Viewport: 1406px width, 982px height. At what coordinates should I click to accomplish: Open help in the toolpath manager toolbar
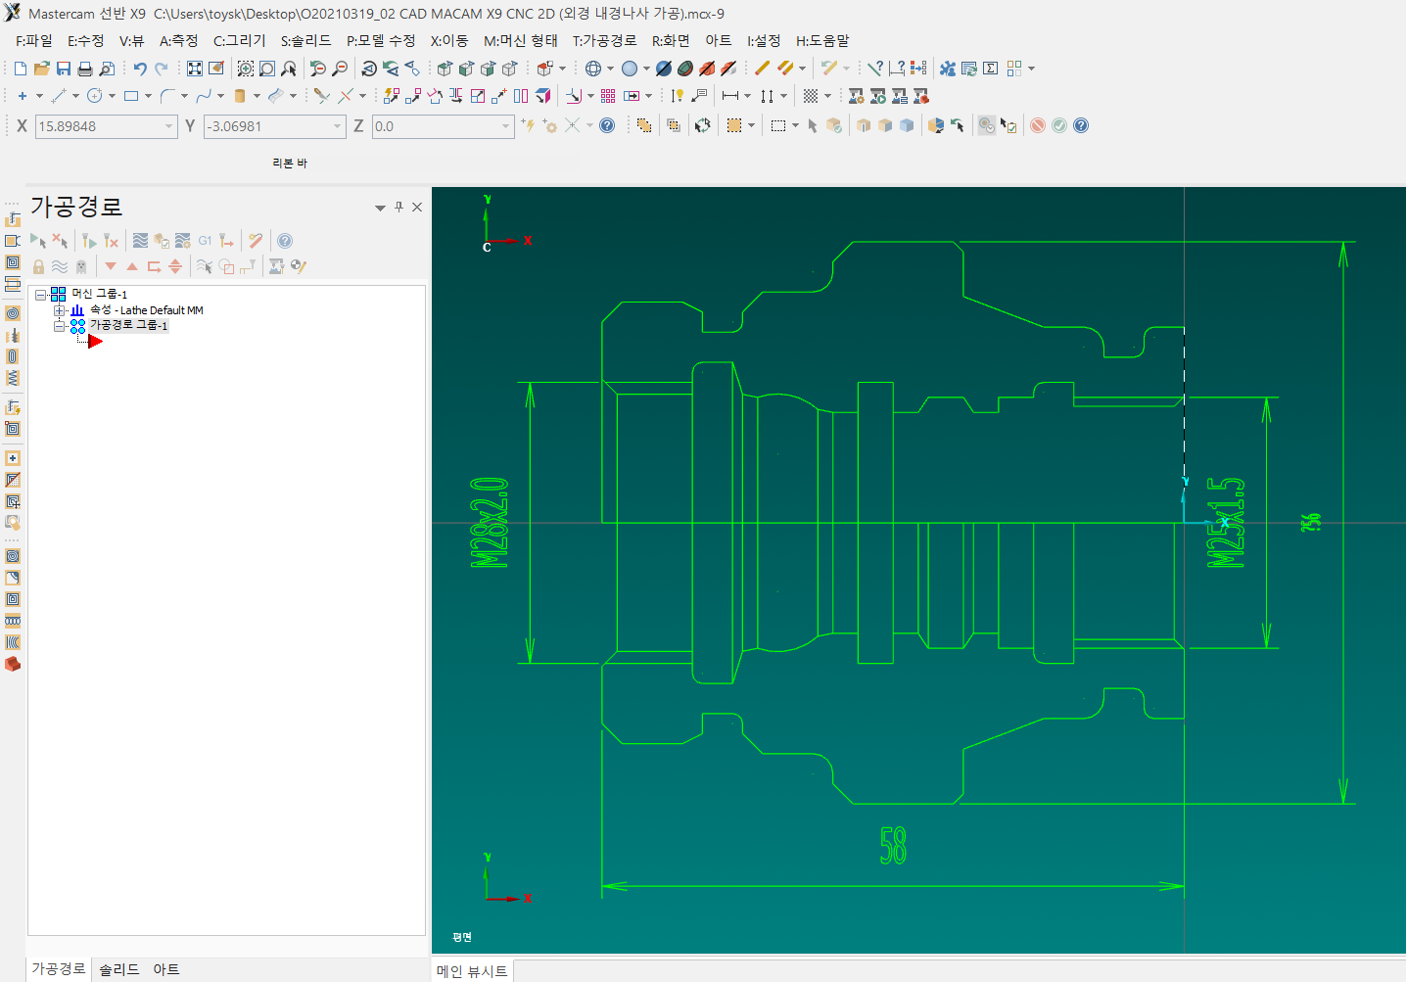tap(285, 241)
